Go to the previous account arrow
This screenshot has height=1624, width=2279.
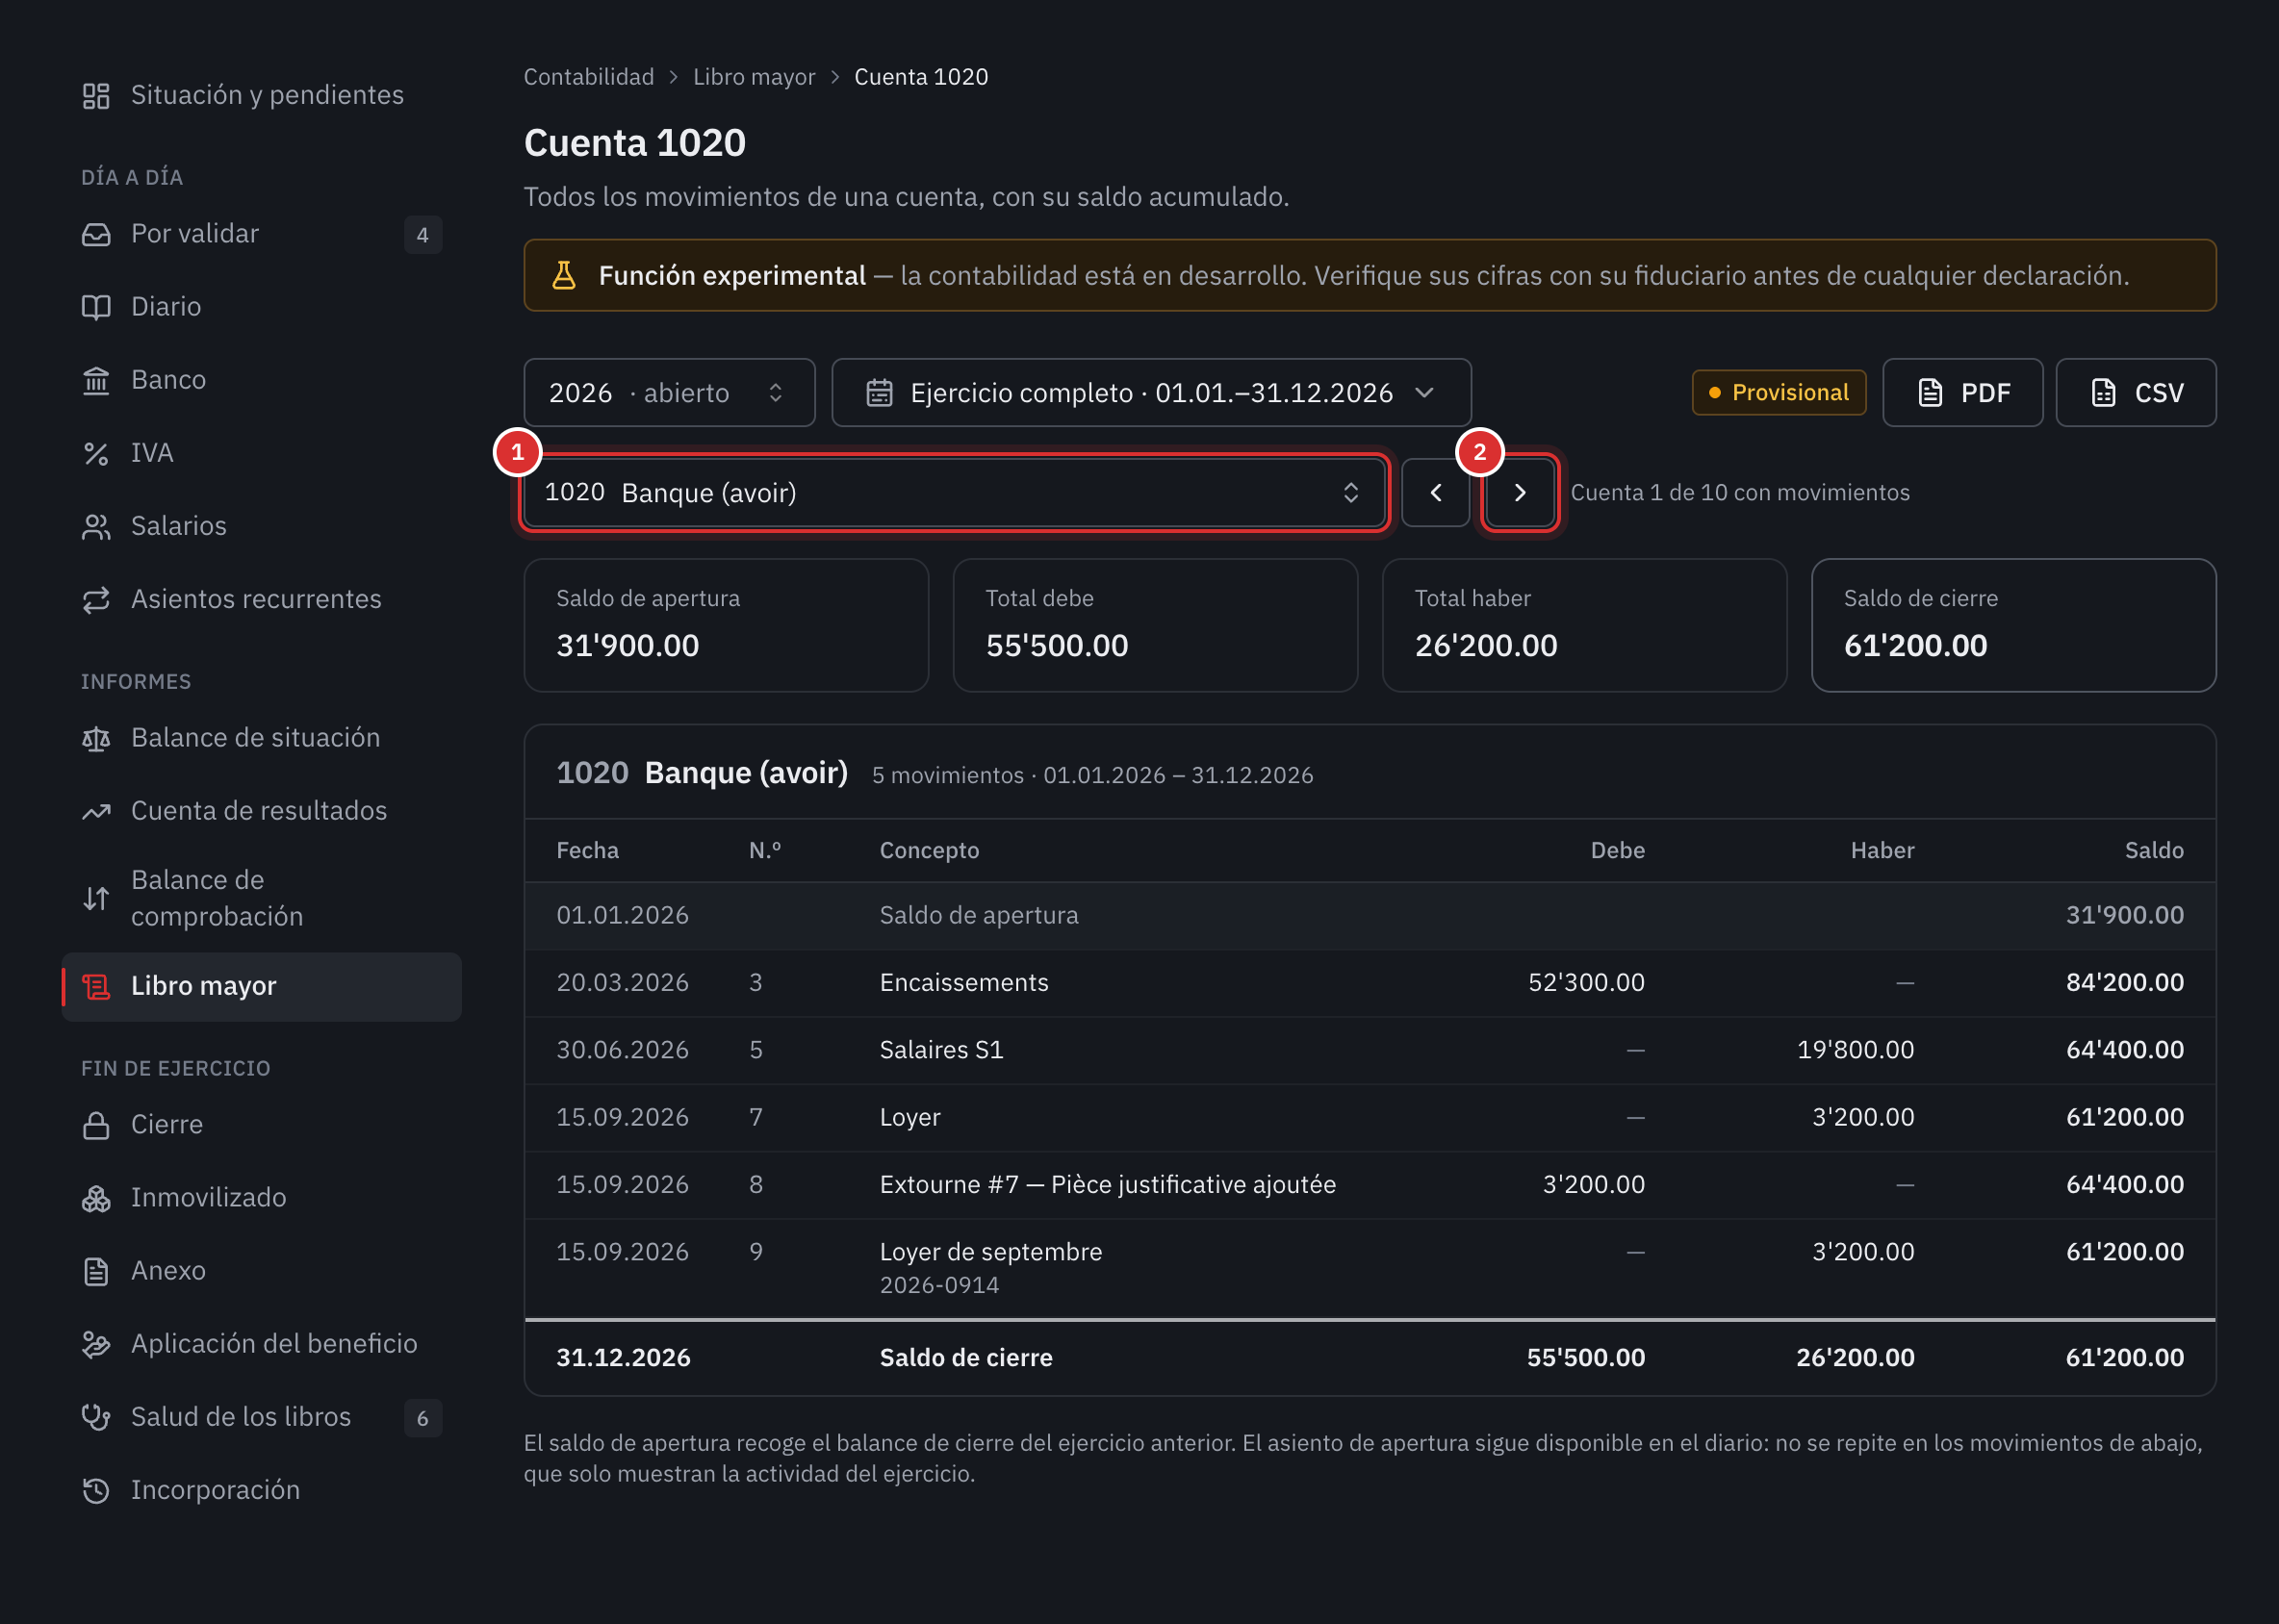[1436, 493]
